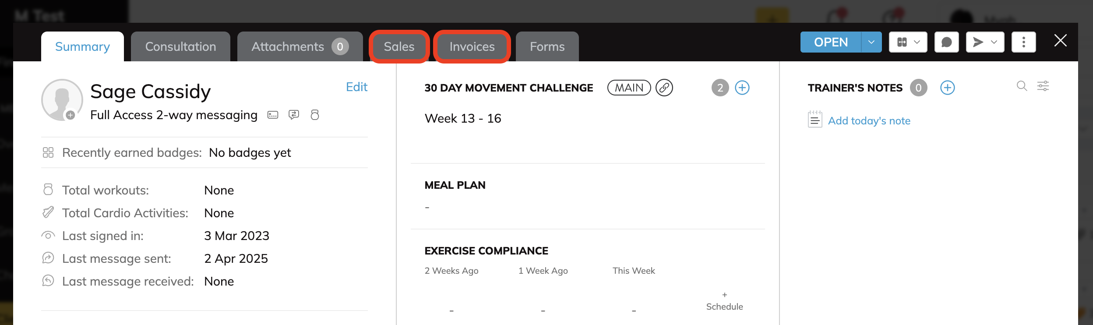Open the three-dot more options menu
Viewport: 1093px width, 325px height.
pos(1023,42)
